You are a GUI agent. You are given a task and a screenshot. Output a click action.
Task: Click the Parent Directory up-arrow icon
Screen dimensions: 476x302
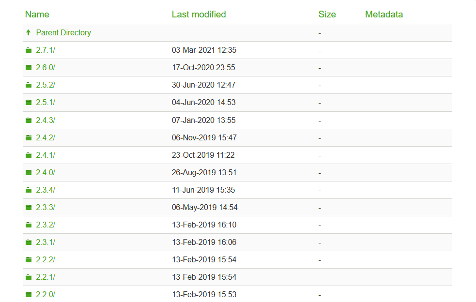[28, 33]
